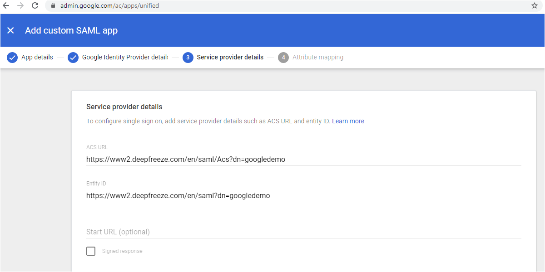Bookmark this page with the star icon
The image size is (545, 272).
tap(535, 6)
